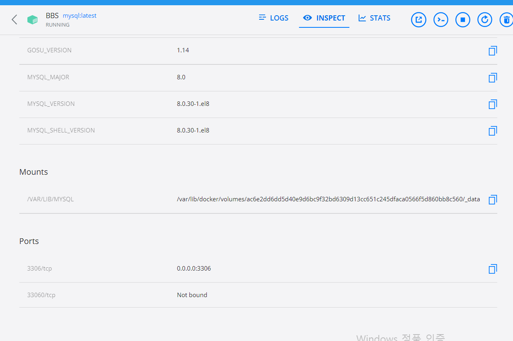Restart the BBS container
This screenshot has width=513, height=341.
pos(485,19)
